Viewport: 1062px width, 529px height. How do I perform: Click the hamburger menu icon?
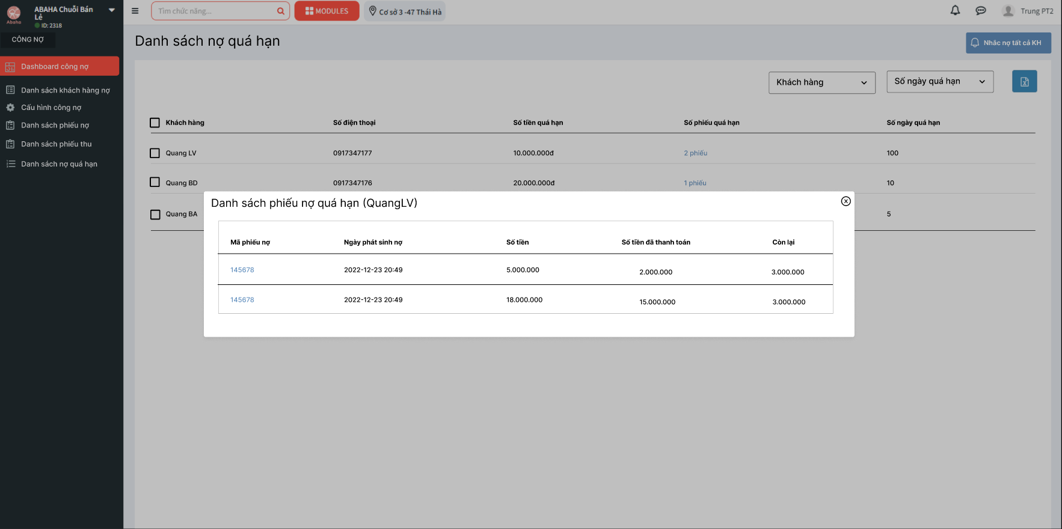pyautogui.click(x=135, y=11)
